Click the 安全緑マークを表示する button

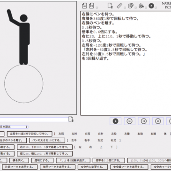129,167
